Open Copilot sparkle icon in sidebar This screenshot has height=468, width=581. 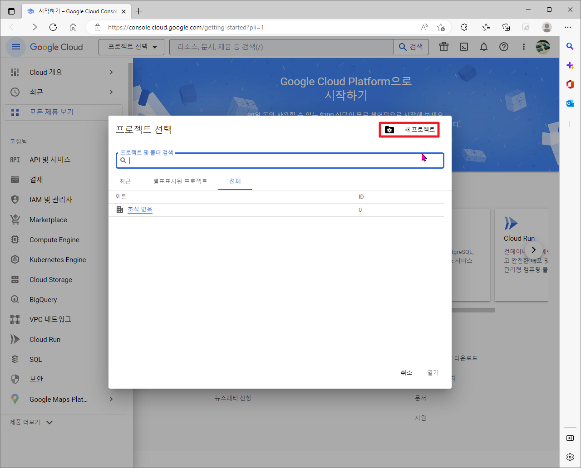[570, 65]
